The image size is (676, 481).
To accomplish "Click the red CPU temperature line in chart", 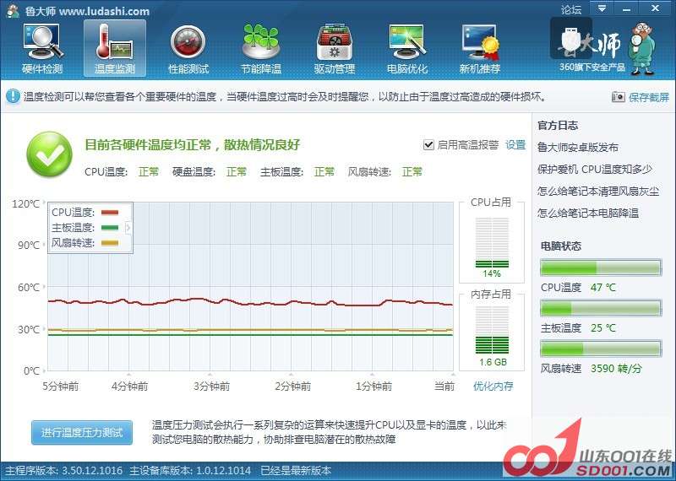I will pyautogui.click(x=250, y=302).
